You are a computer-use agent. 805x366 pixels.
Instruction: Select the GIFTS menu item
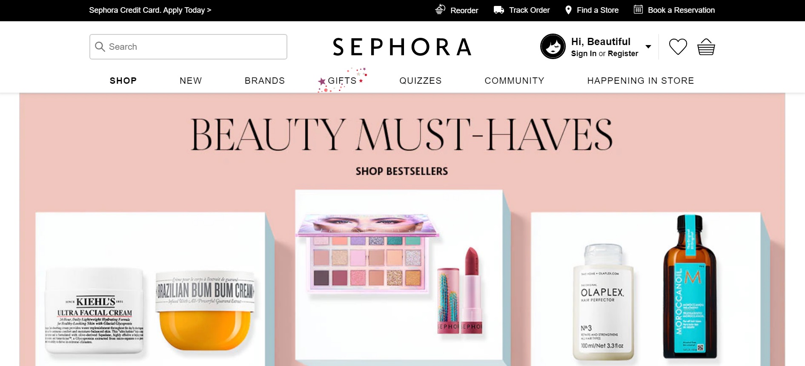pyautogui.click(x=342, y=81)
